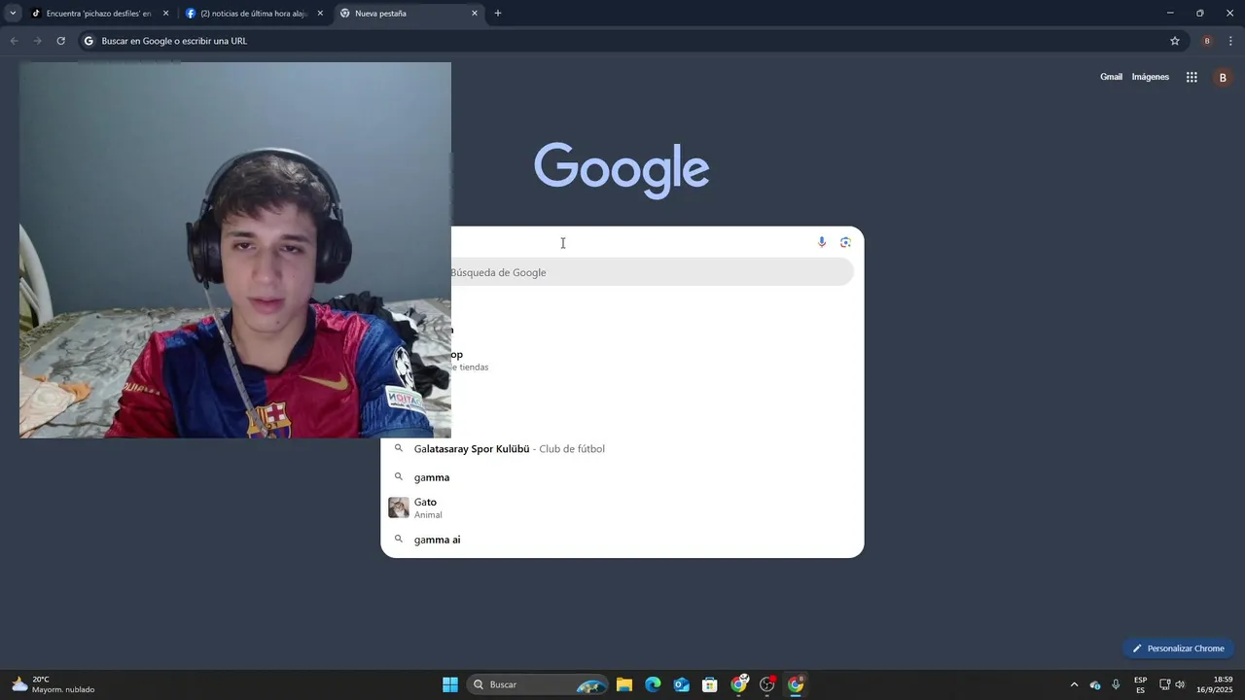Click the Google logo

(x=622, y=169)
